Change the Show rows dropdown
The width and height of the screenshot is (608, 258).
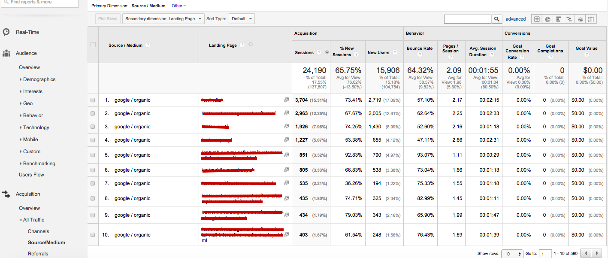pos(512,253)
